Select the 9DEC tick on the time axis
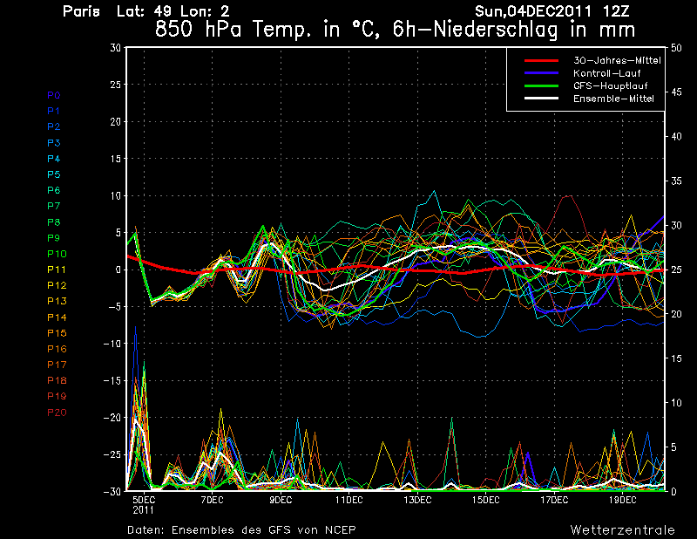 280,500
